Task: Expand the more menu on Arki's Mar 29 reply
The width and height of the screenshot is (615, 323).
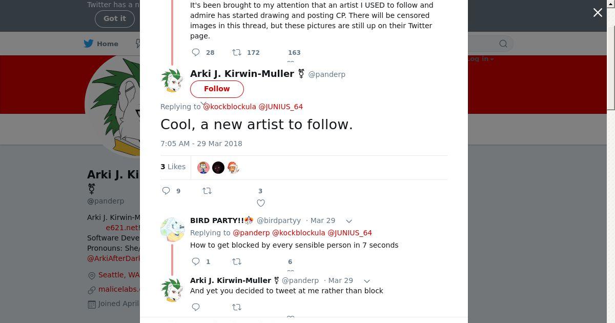Action: pyautogui.click(x=367, y=281)
